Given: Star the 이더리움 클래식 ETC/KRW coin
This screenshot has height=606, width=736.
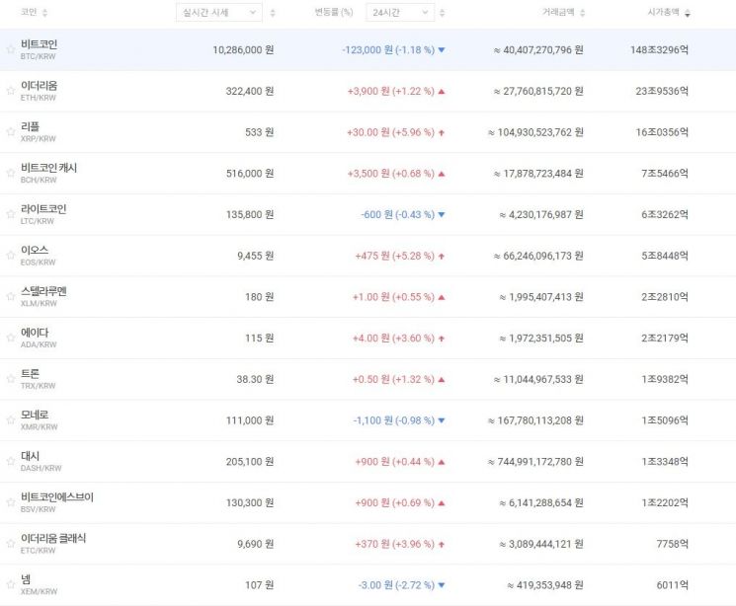Looking at the screenshot, I should pos(10,544).
